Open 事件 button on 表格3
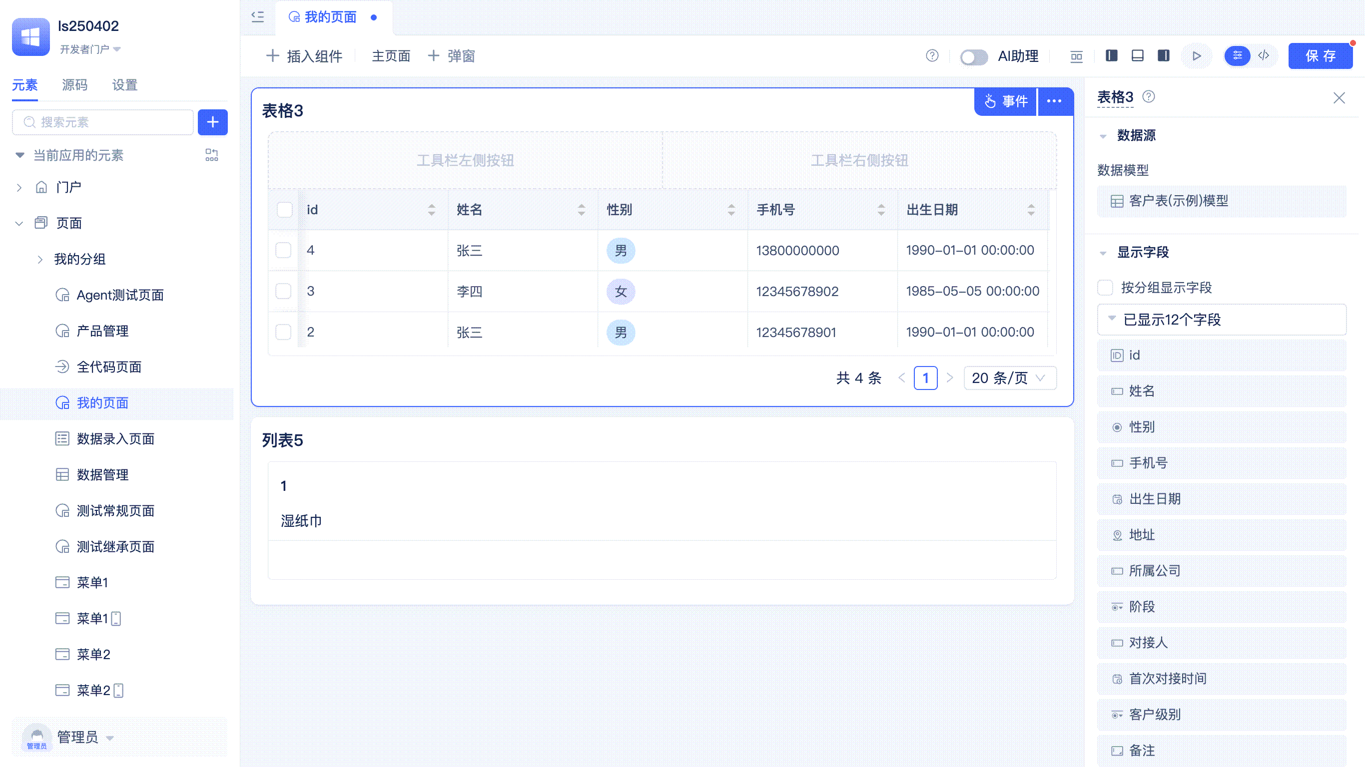1365x767 pixels. pos(1006,101)
